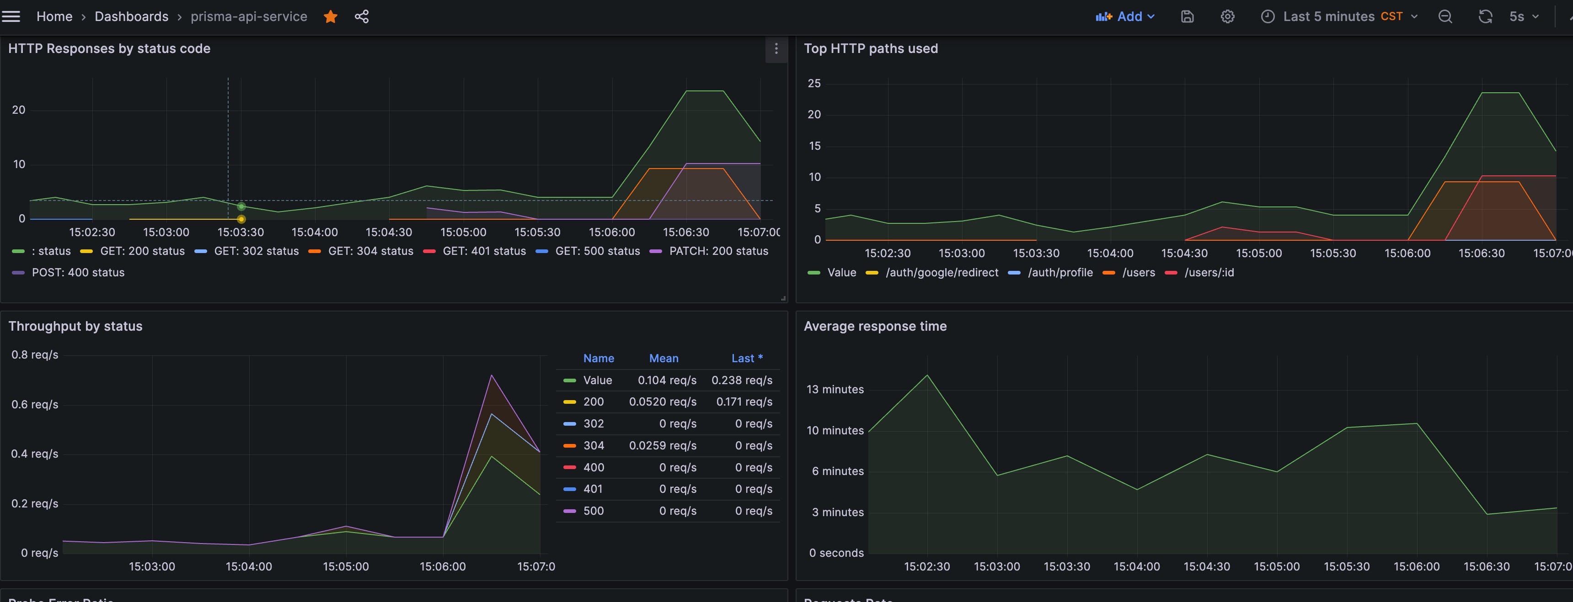This screenshot has width=1573, height=602.
Task: Open the hamburger navigation menu
Action: (11, 16)
